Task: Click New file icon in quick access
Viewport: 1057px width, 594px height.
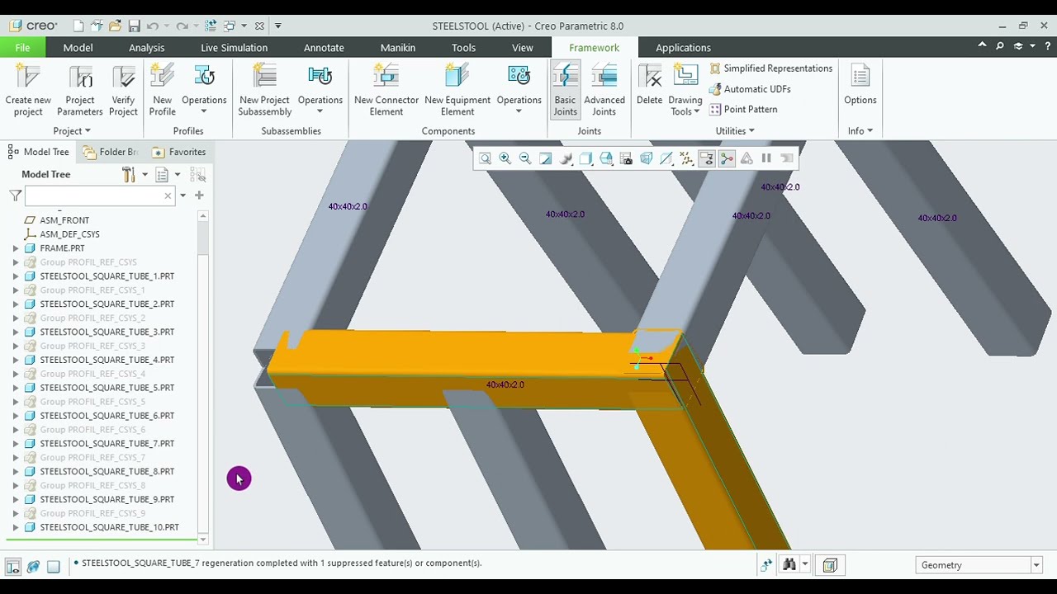Action: pos(78,26)
